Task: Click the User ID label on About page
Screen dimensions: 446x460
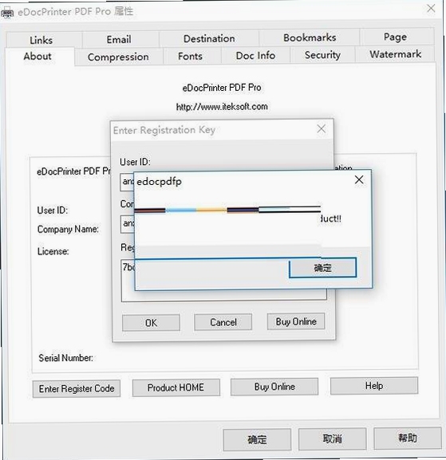Action: pyautogui.click(x=53, y=210)
